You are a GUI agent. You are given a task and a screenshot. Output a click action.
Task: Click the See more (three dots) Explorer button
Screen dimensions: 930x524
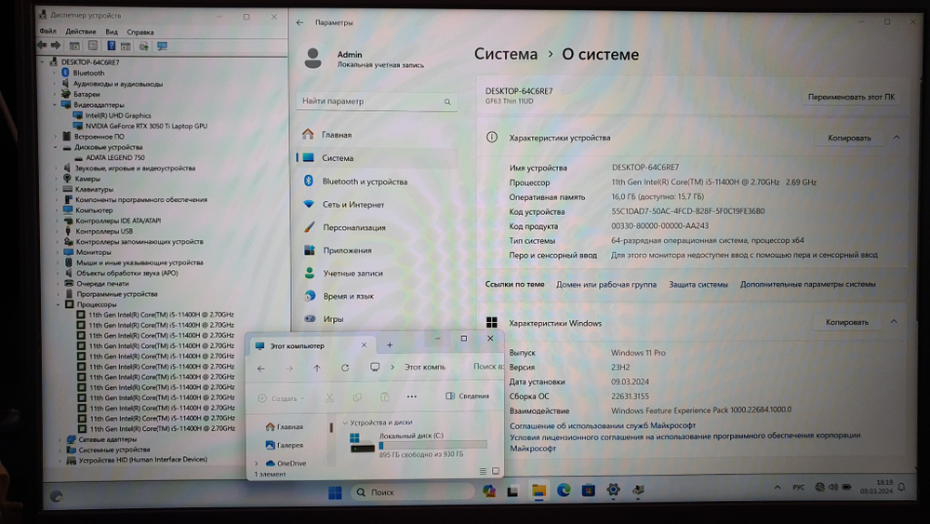pyautogui.click(x=412, y=397)
